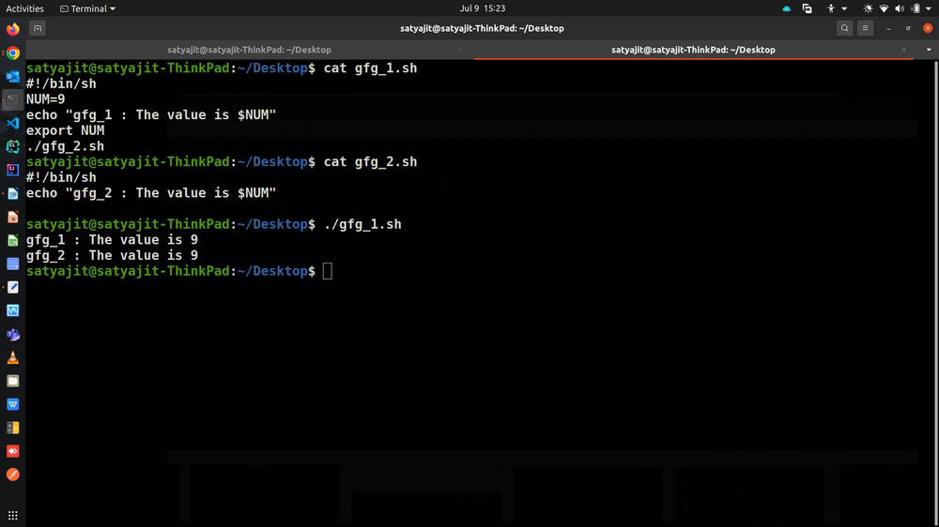Switch to the first terminal tab
The image size is (939, 527).
pyautogui.click(x=249, y=50)
